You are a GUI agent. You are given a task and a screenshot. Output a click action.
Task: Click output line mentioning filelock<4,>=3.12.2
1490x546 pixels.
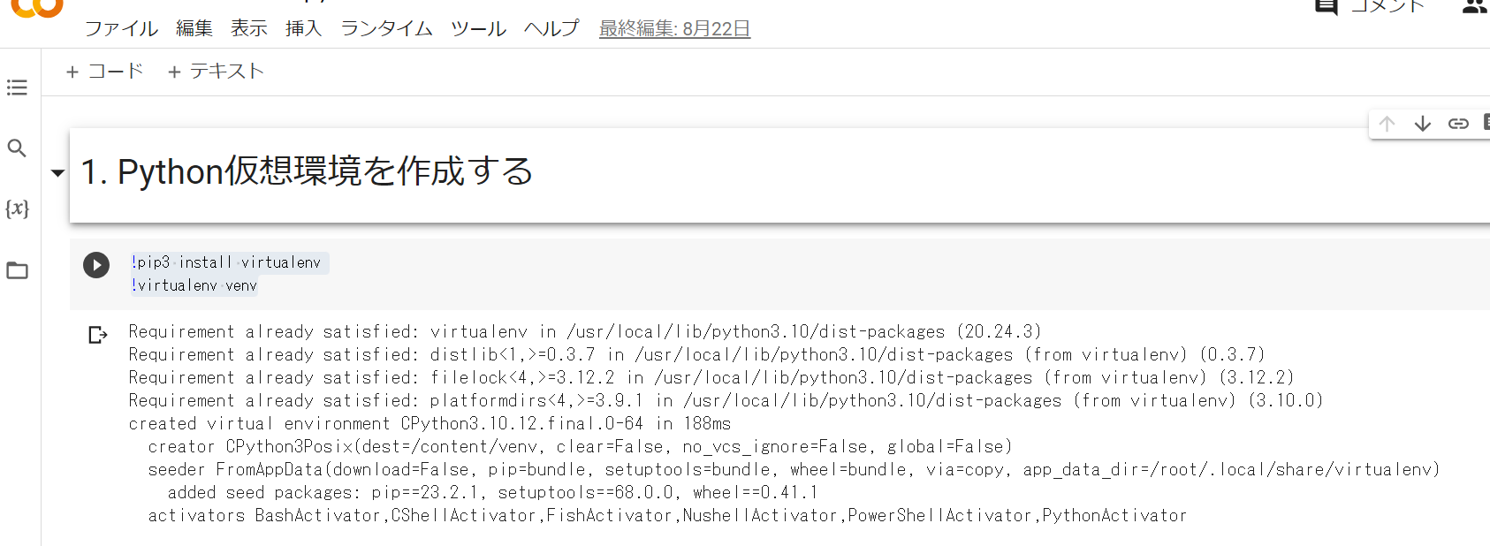(711, 377)
